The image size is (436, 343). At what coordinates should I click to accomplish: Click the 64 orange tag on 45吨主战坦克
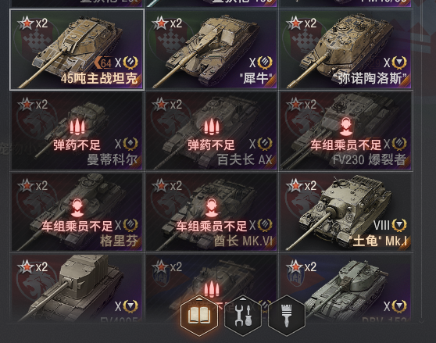[x=103, y=63]
